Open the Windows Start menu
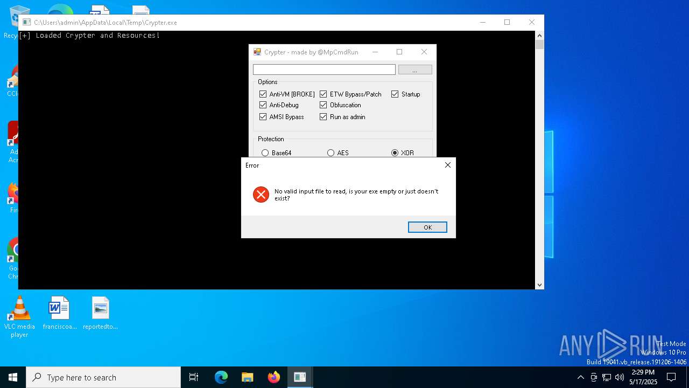This screenshot has height=388, width=689. (x=13, y=377)
